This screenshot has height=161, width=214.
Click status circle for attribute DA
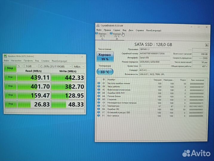(x=99, y=109)
